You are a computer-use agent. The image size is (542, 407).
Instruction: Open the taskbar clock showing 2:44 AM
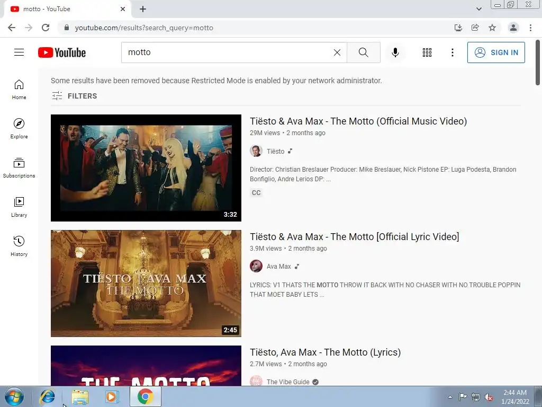click(x=515, y=397)
